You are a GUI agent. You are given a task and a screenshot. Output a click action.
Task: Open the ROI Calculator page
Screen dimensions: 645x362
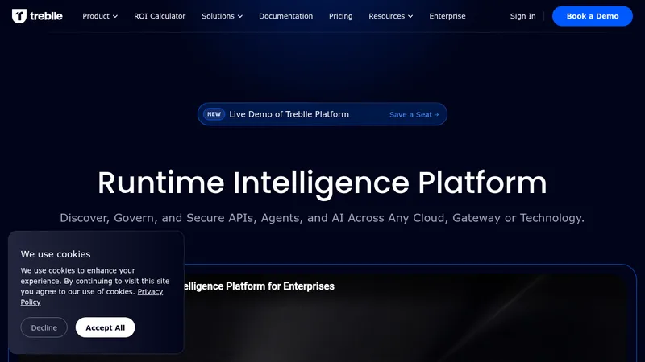point(160,16)
